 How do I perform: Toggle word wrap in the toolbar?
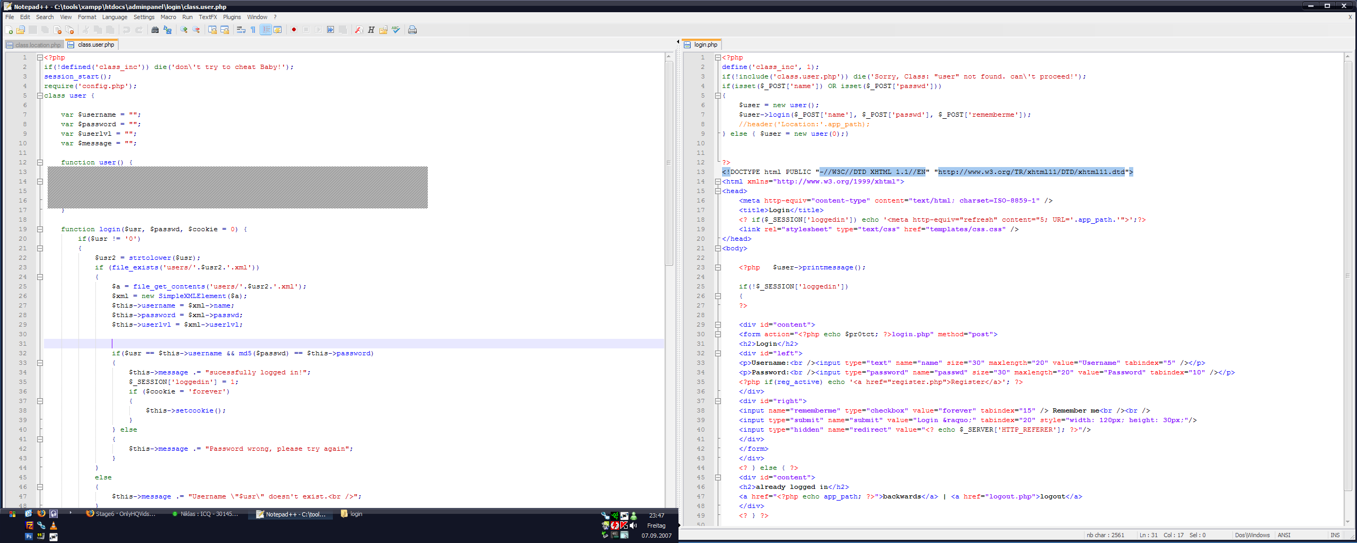click(241, 30)
